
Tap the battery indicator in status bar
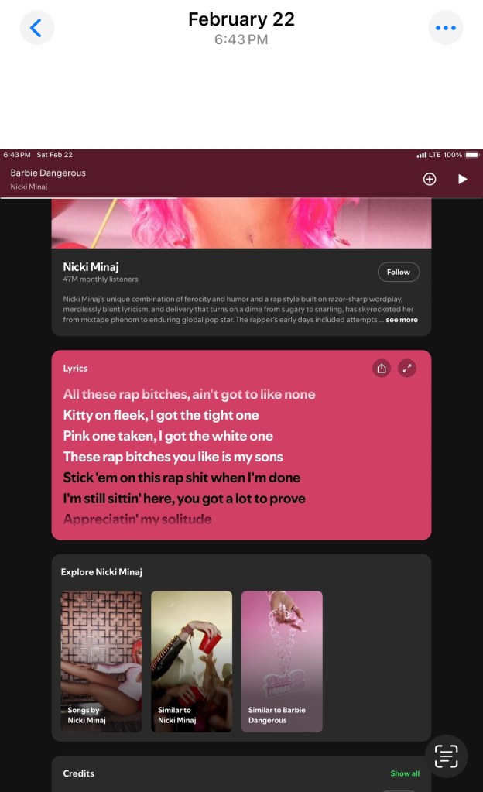tap(472, 155)
